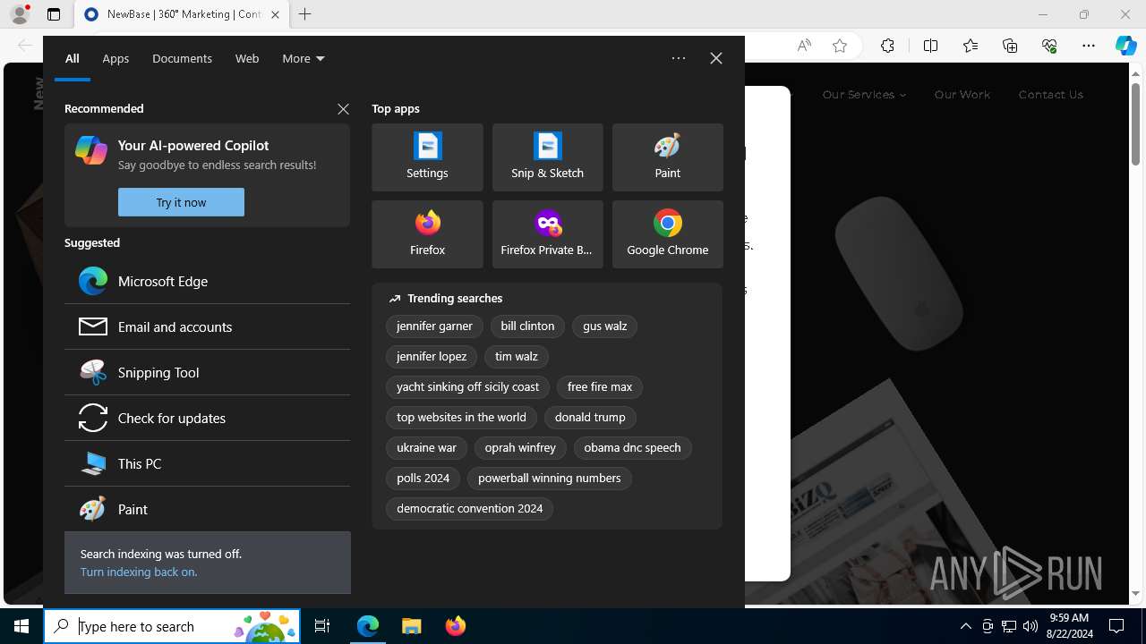Image resolution: width=1146 pixels, height=644 pixels.
Task: Open network icon in system tray
Action: (1009, 626)
